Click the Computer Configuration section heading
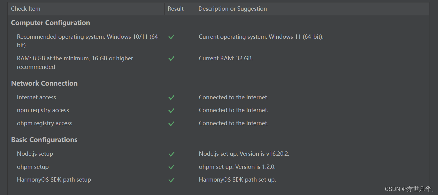Viewport: 438px width, 195px height. pyautogui.click(x=51, y=23)
